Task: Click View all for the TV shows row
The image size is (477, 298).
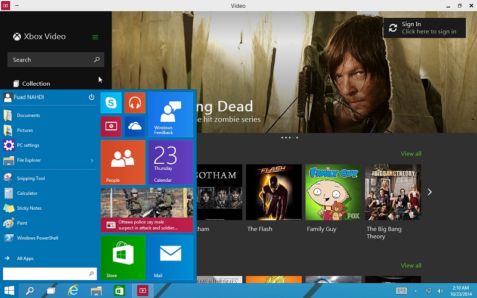Action: coord(411,154)
